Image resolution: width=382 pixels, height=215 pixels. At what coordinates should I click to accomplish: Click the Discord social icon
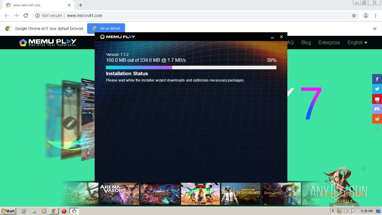[x=377, y=109]
